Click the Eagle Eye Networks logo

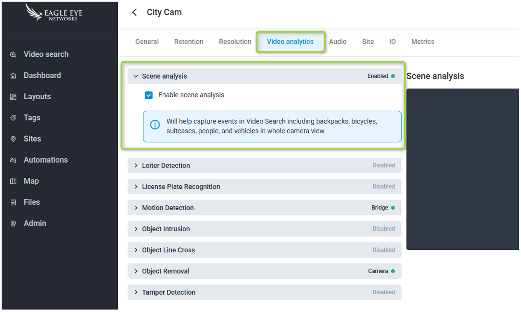pos(54,13)
